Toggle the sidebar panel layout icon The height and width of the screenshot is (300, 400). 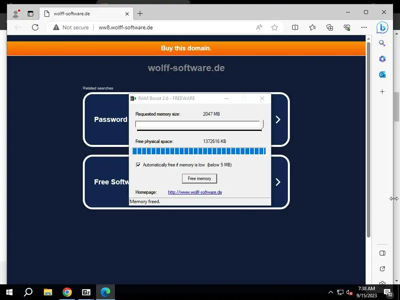point(382,253)
